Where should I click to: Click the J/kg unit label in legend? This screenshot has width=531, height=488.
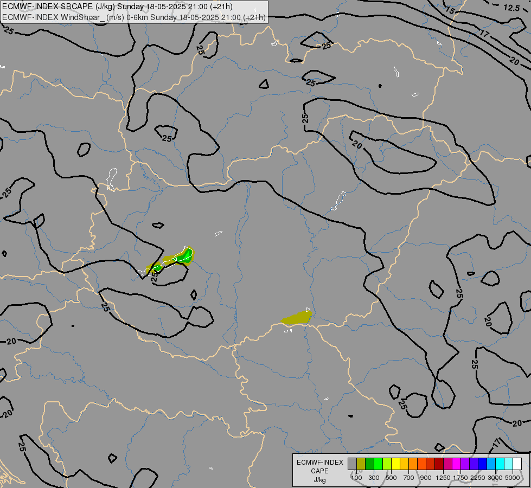point(319,480)
